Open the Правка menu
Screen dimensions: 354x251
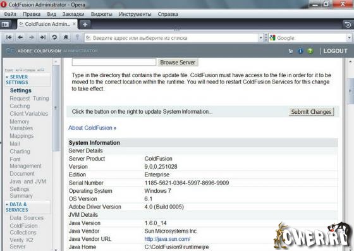coord(32,14)
